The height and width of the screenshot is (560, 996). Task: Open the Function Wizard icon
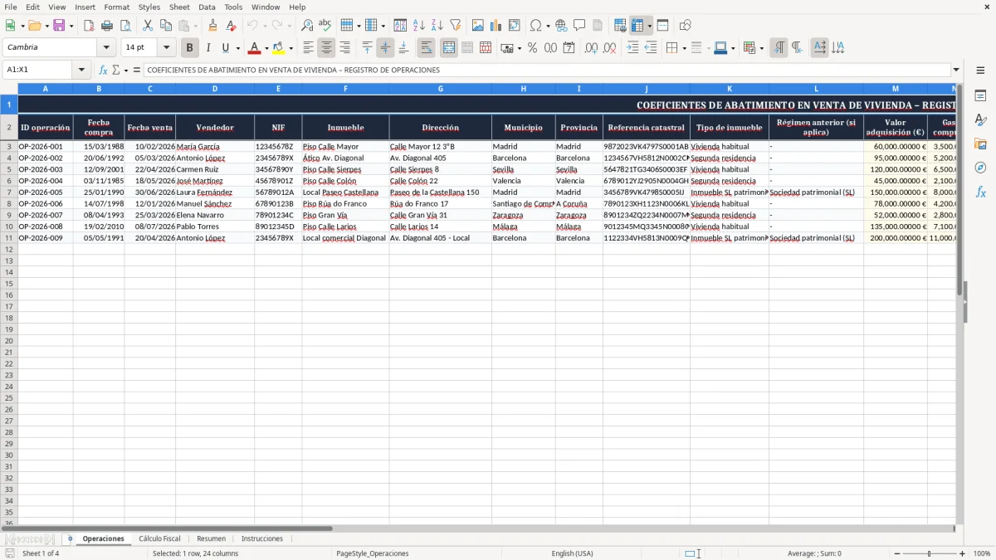pyautogui.click(x=104, y=70)
